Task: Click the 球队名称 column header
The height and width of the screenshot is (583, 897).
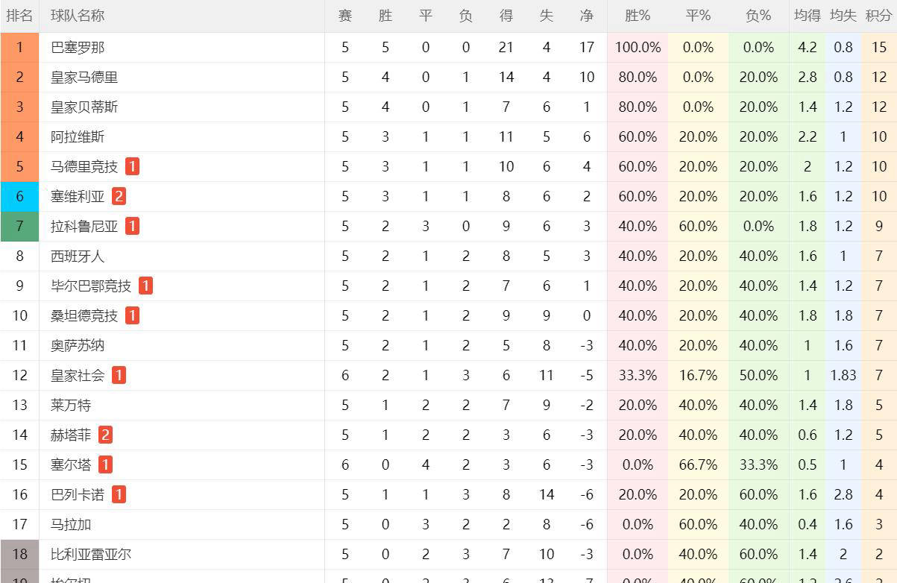Action: pos(78,16)
